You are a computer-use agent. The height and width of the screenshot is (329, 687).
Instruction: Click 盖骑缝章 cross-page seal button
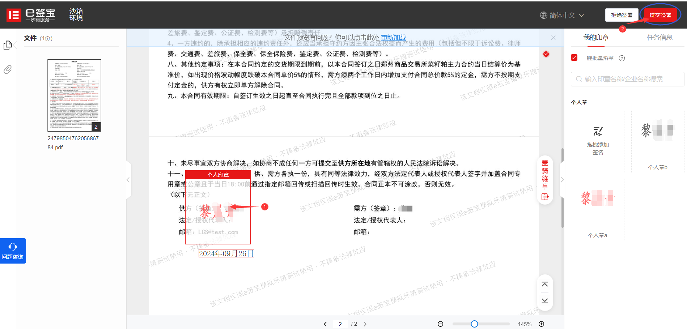pyautogui.click(x=545, y=180)
